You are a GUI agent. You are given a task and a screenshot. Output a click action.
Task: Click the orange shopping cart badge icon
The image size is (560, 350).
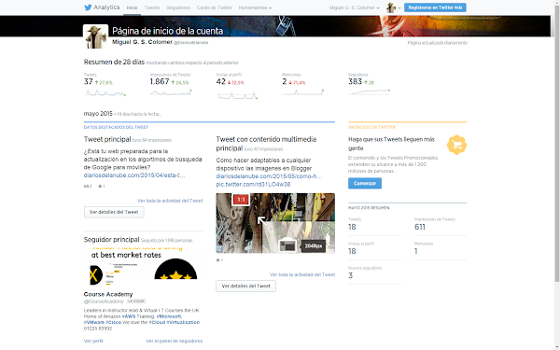tap(456, 145)
